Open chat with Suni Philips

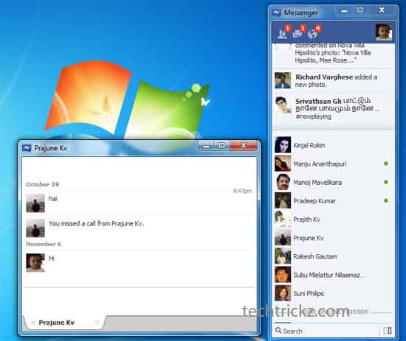[x=333, y=294]
